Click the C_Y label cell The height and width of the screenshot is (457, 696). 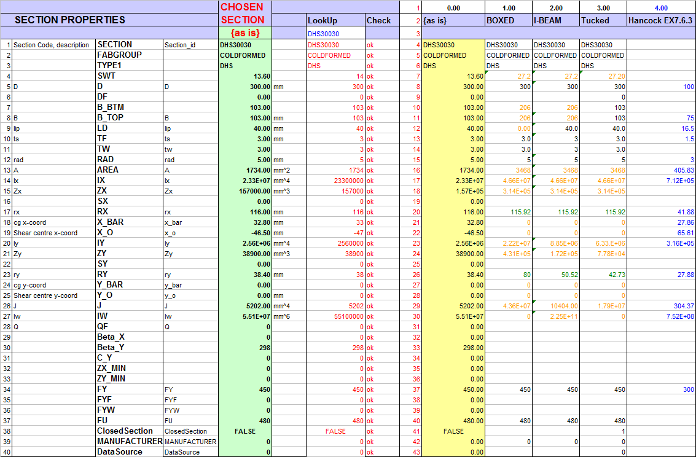[x=130, y=358]
